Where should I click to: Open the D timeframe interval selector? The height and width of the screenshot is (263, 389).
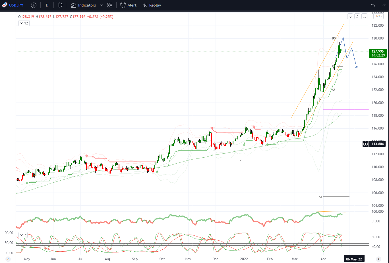pyautogui.click(x=47, y=5)
